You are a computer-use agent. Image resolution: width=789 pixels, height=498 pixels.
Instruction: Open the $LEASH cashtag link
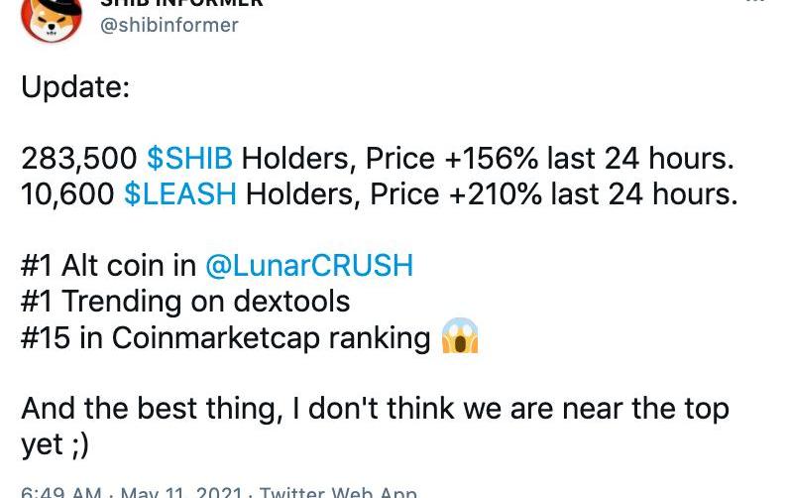pyautogui.click(x=180, y=193)
